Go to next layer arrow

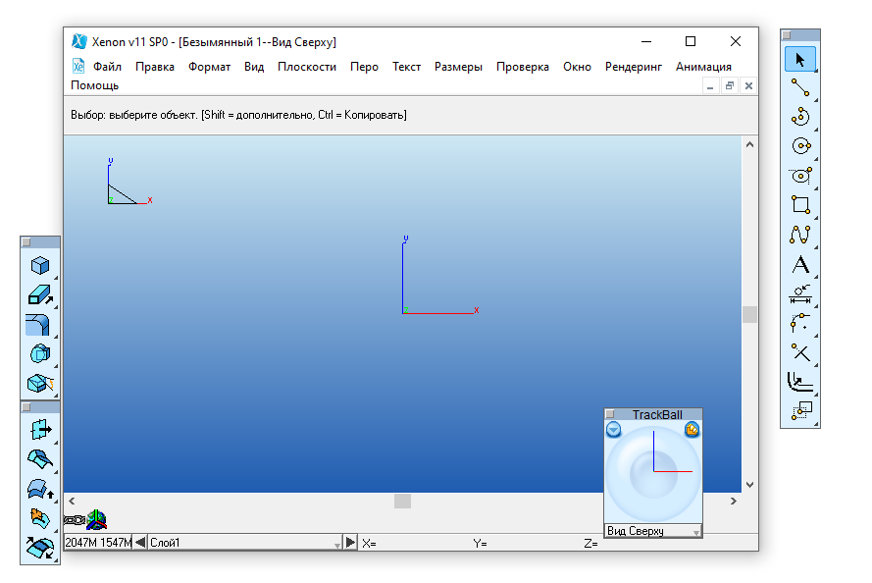point(350,543)
